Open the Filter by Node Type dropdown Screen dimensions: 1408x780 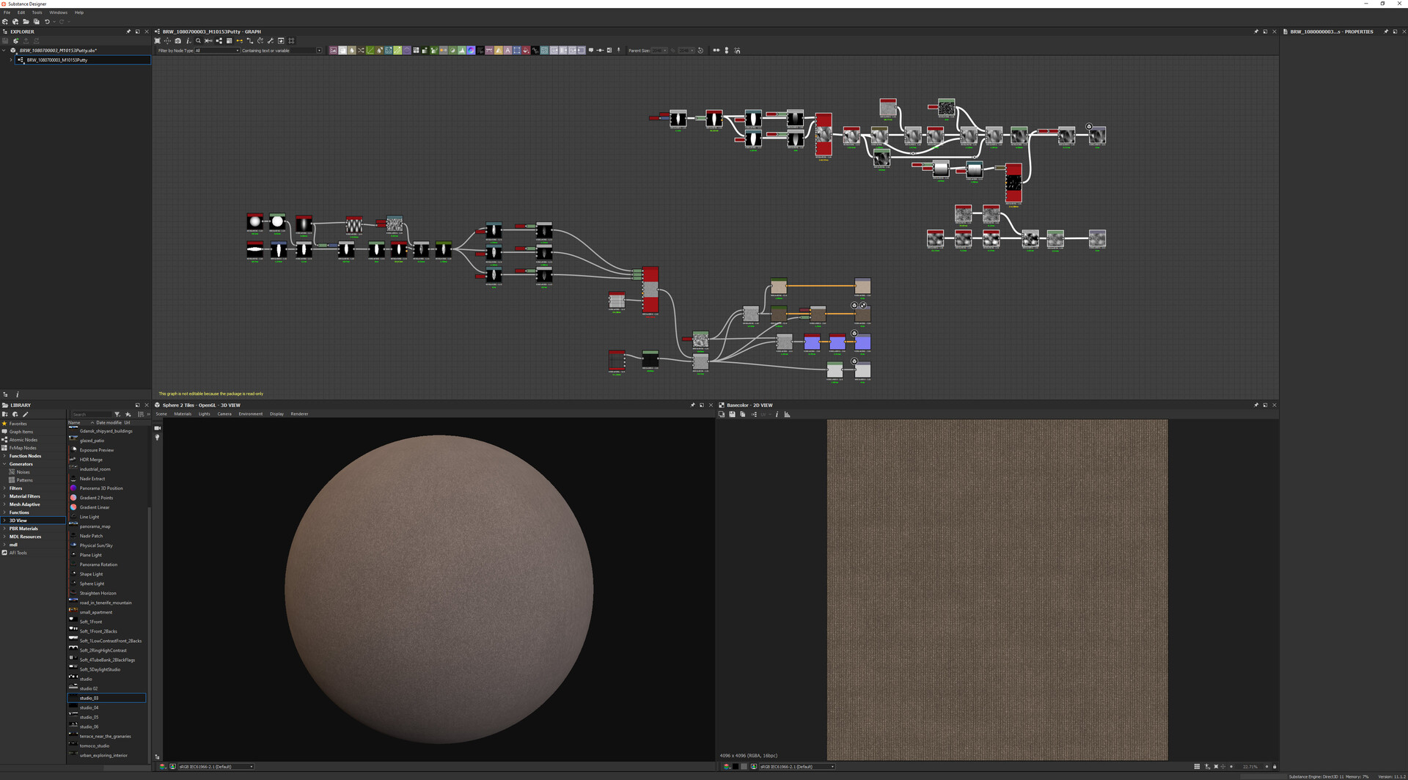(x=217, y=51)
